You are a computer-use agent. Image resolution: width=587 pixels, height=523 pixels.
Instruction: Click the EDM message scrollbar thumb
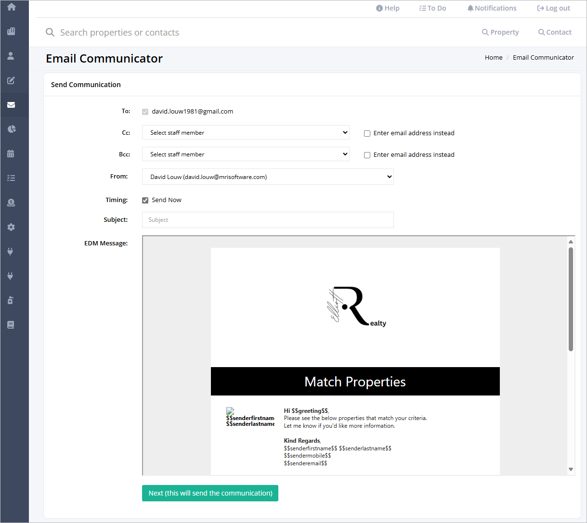(571, 299)
